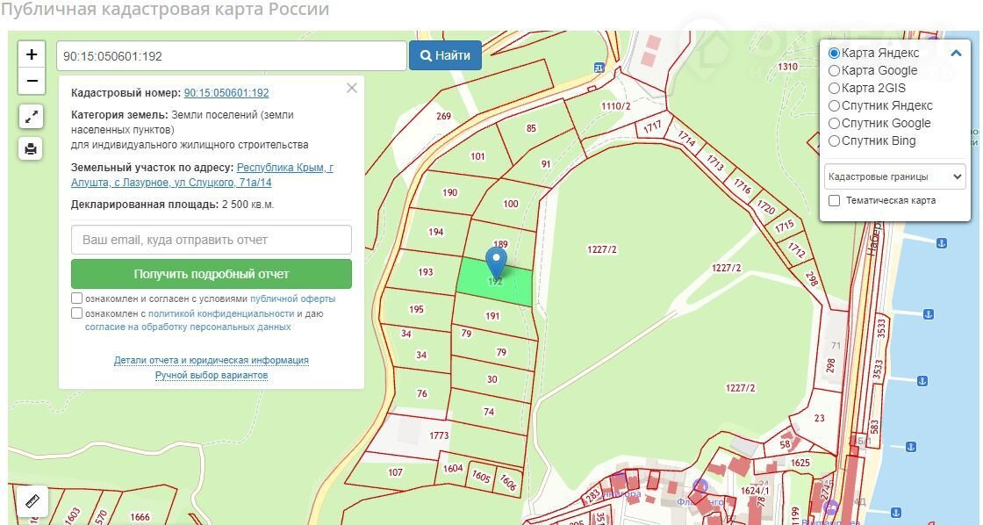The width and height of the screenshot is (983, 525).
Task: Open the ruler measurement tool
Action: tap(32, 502)
